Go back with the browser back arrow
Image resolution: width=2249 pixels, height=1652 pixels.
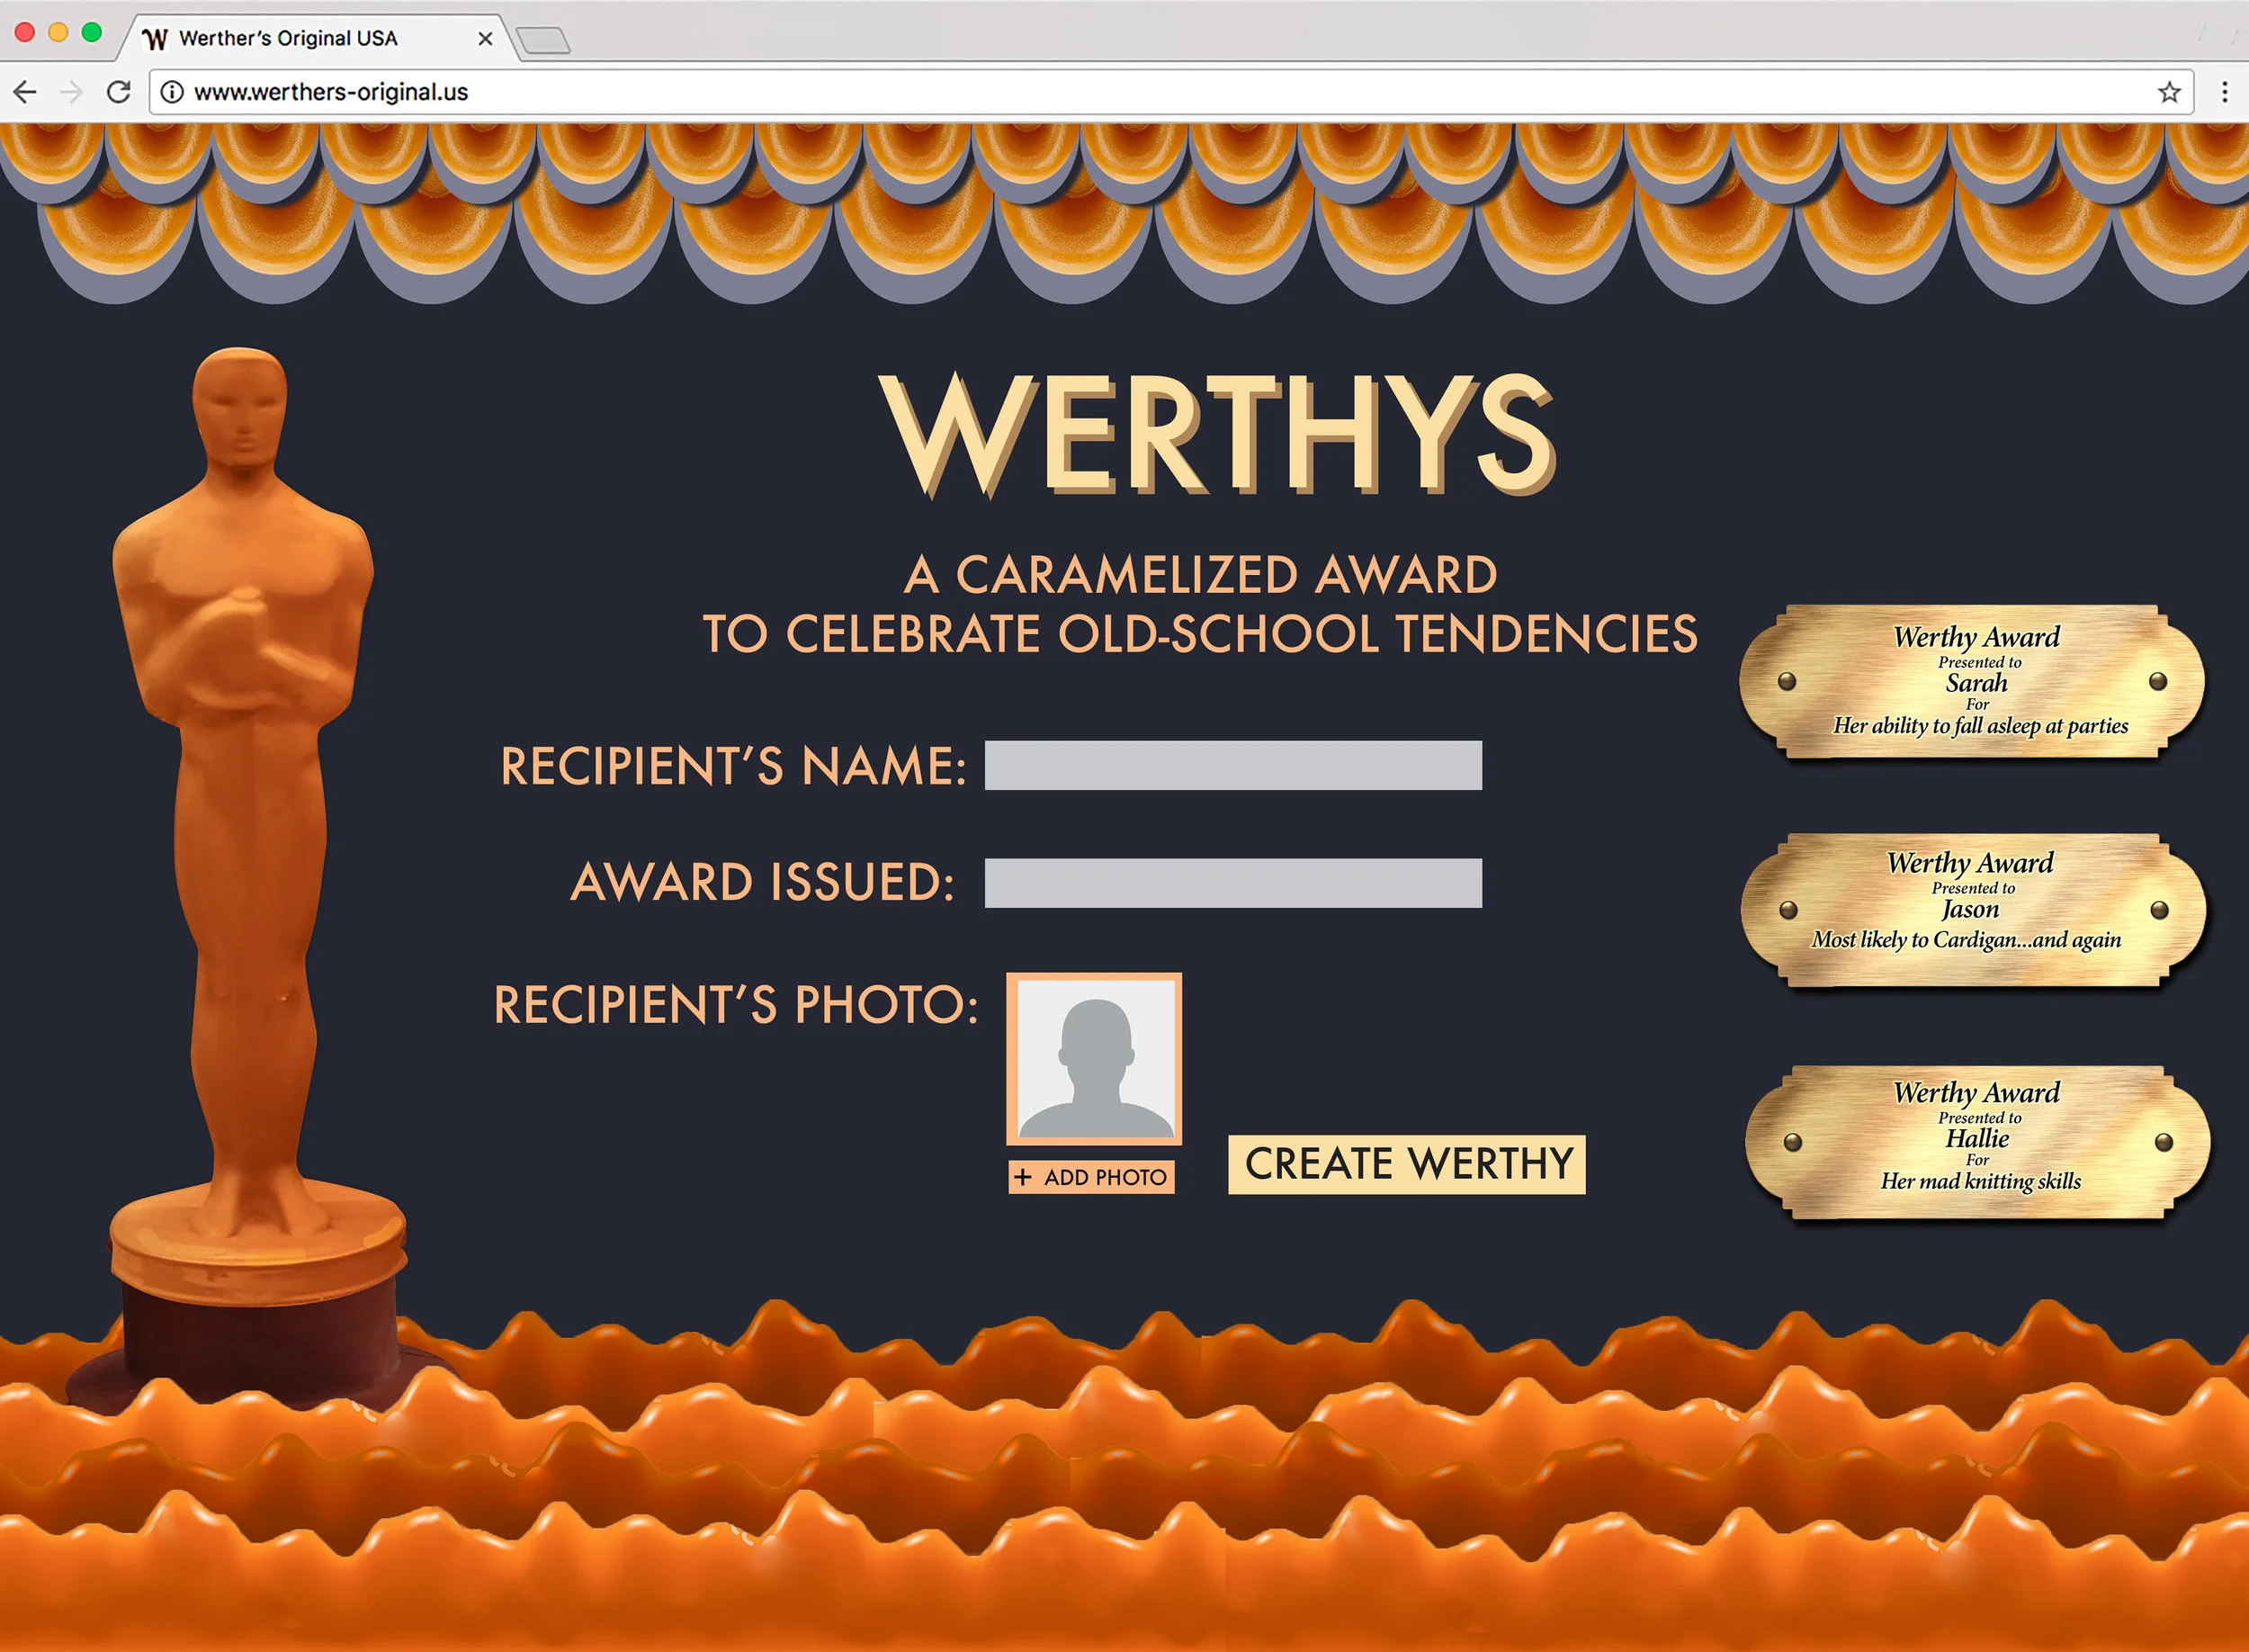[x=25, y=92]
